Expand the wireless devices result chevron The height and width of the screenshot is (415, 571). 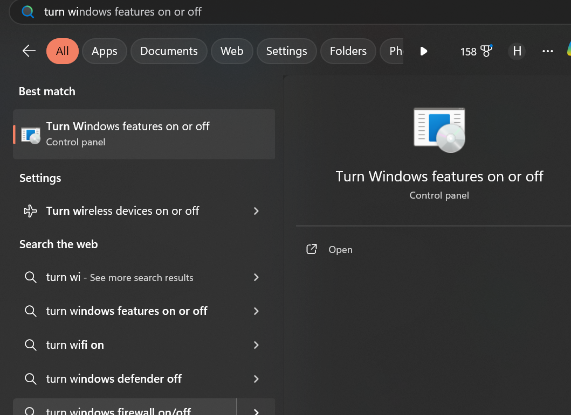tap(256, 211)
